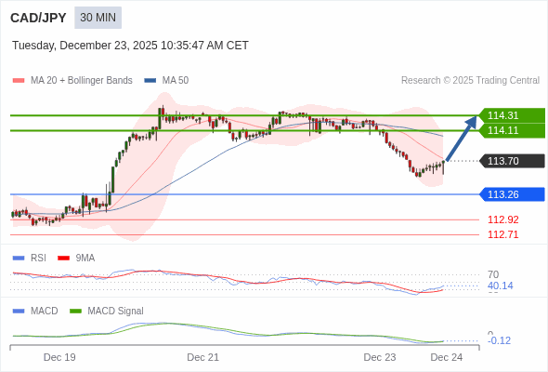The height and width of the screenshot is (372, 548).
Task: Click the MA 50 legend label
Action: click(x=176, y=81)
